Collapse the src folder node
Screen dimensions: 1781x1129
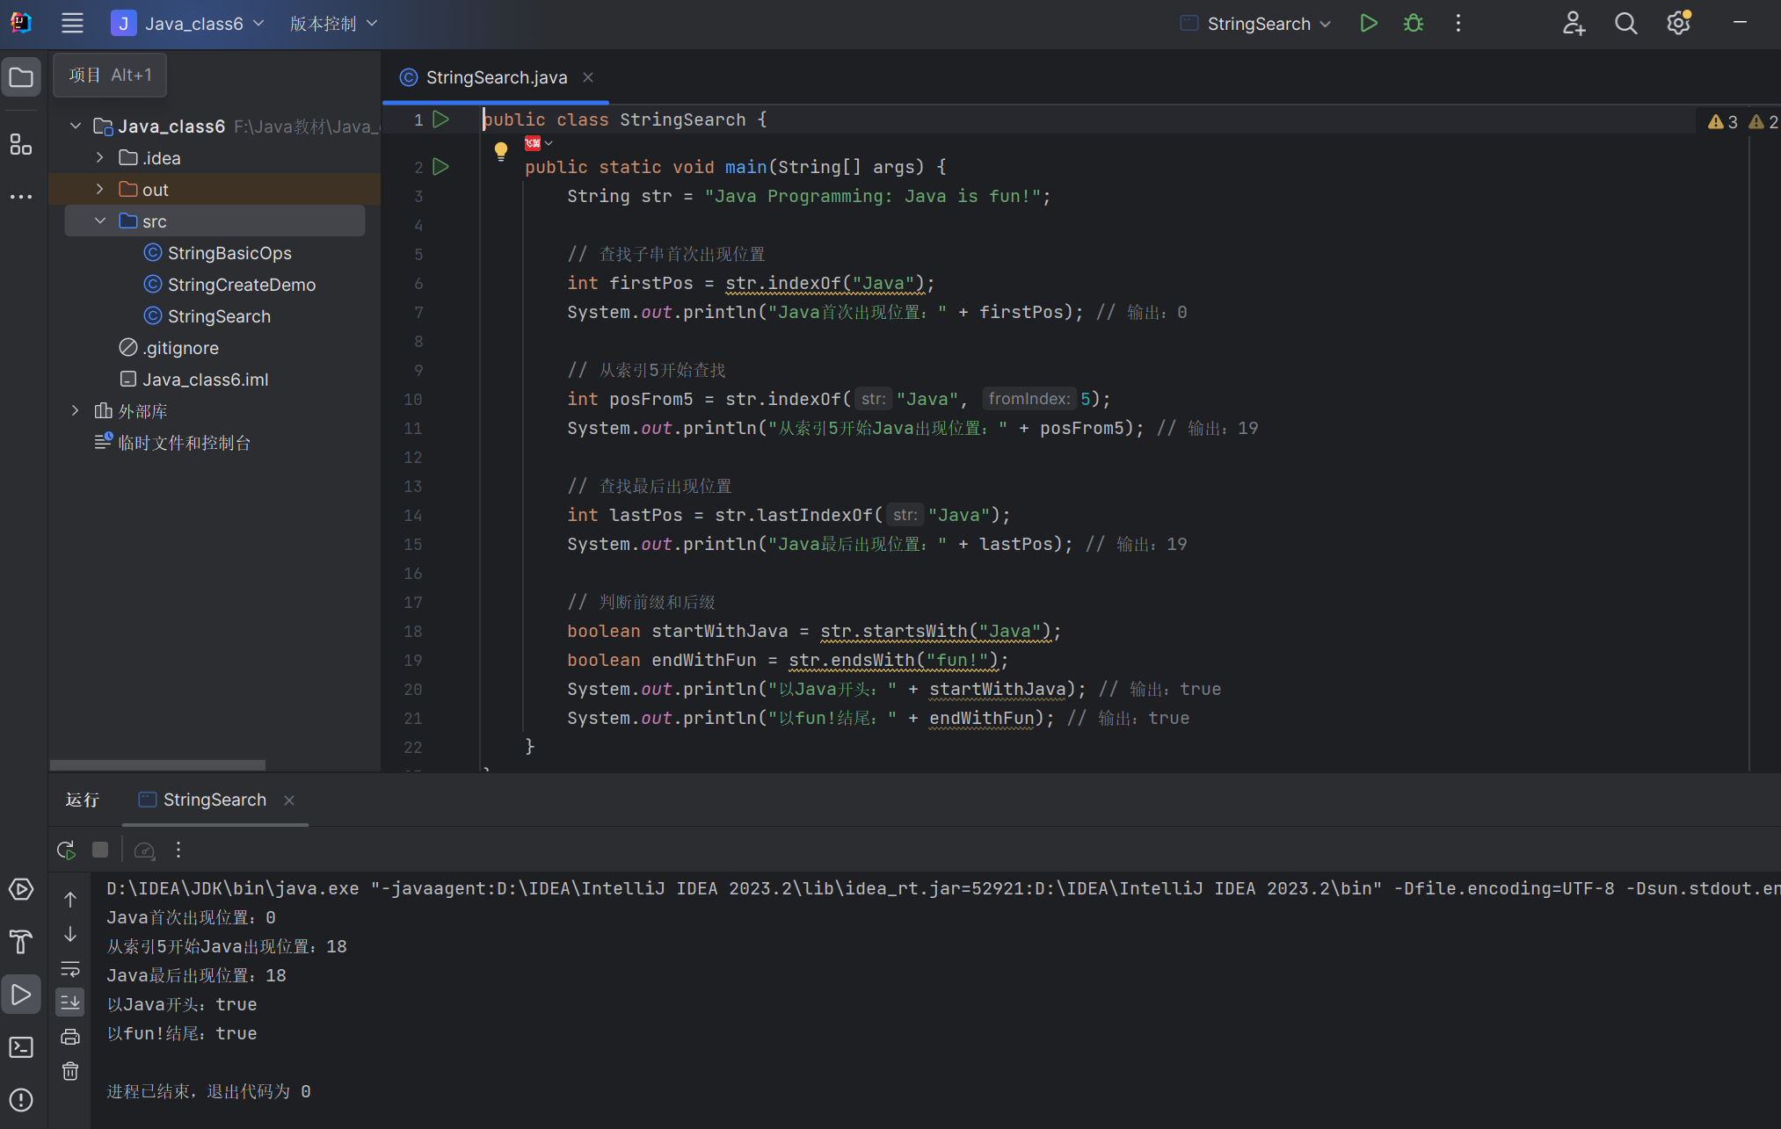(x=99, y=221)
